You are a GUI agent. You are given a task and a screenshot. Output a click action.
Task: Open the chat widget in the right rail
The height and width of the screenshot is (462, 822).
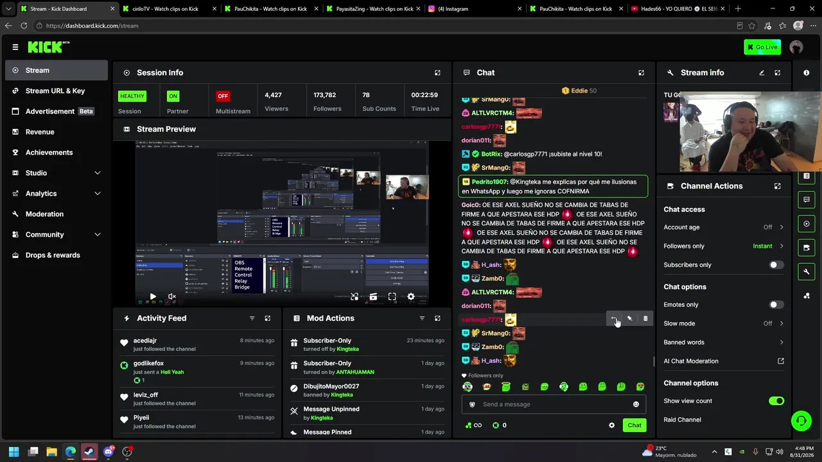click(807, 200)
